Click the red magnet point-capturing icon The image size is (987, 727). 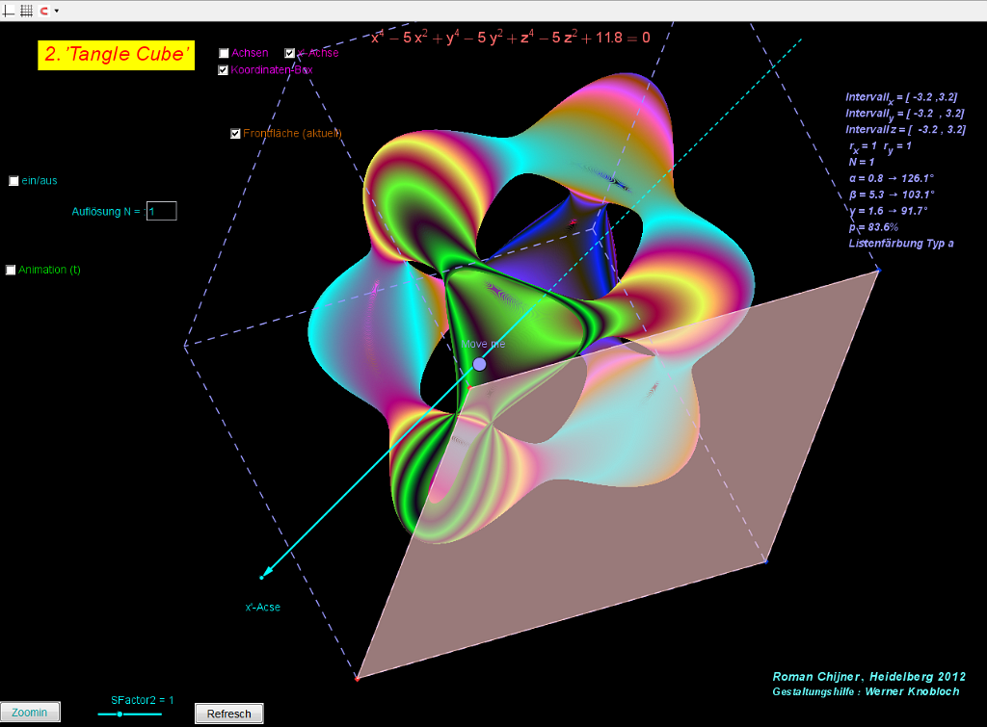point(43,11)
